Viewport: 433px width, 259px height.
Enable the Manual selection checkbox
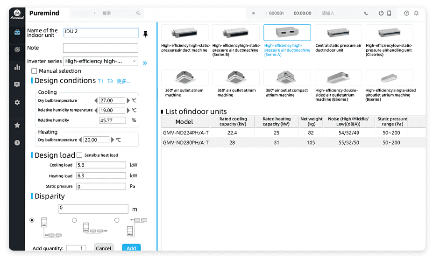(x=34, y=71)
